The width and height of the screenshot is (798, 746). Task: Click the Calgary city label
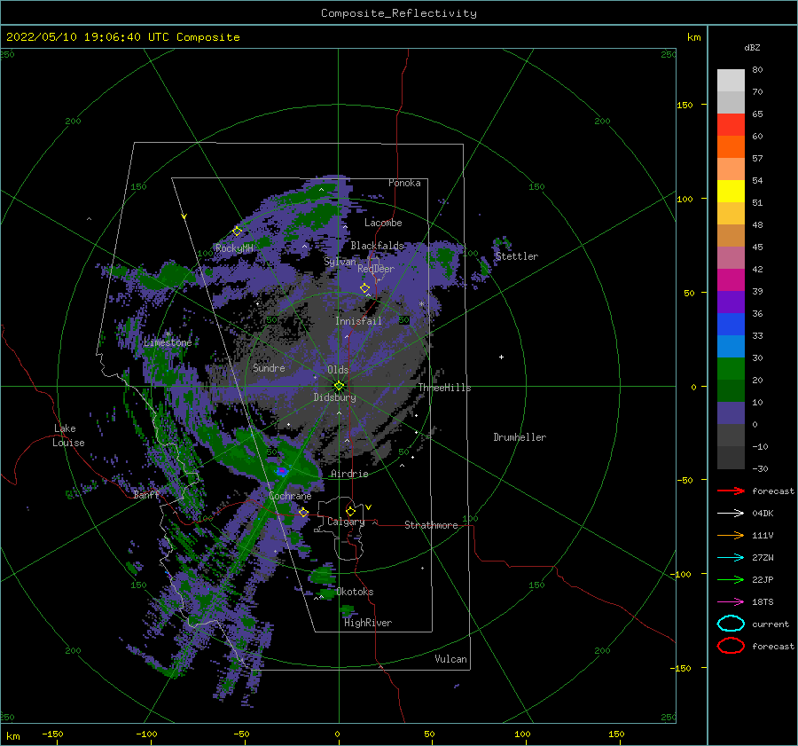pyautogui.click(x=346, y=522)
